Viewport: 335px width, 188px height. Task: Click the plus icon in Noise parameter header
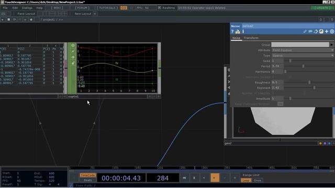coord(327,31)
